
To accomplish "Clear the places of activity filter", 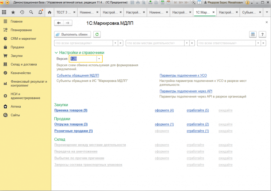I will (192, 43).
